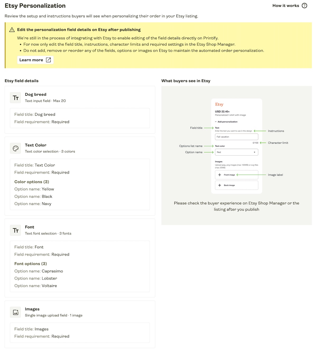Click the 'Option name' annotation label in preview

point(194,152)
